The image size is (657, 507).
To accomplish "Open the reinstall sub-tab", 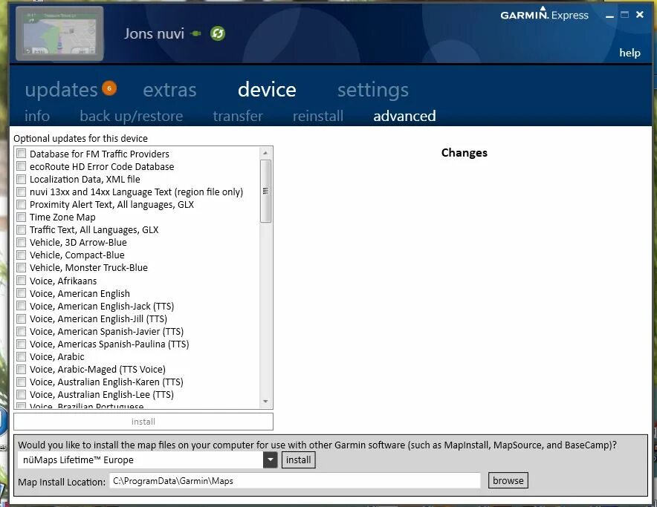I will tap(318, 116).
